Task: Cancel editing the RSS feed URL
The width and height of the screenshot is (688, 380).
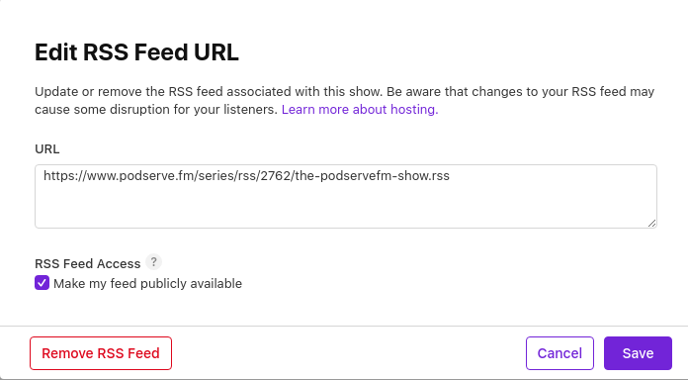Action: click(x=559, y=353)
